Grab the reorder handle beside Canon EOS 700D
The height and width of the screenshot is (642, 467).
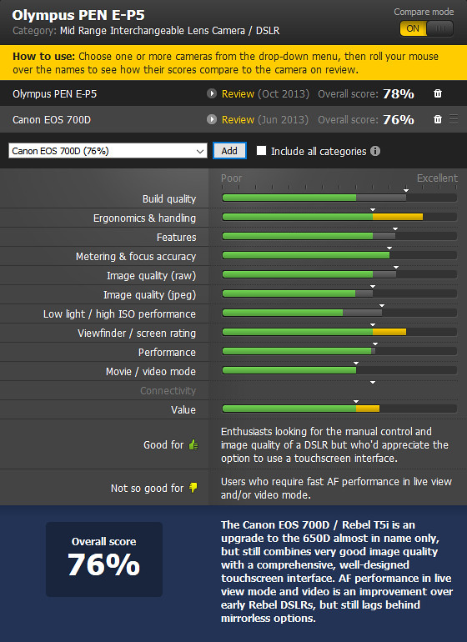(x=454, y=119)
